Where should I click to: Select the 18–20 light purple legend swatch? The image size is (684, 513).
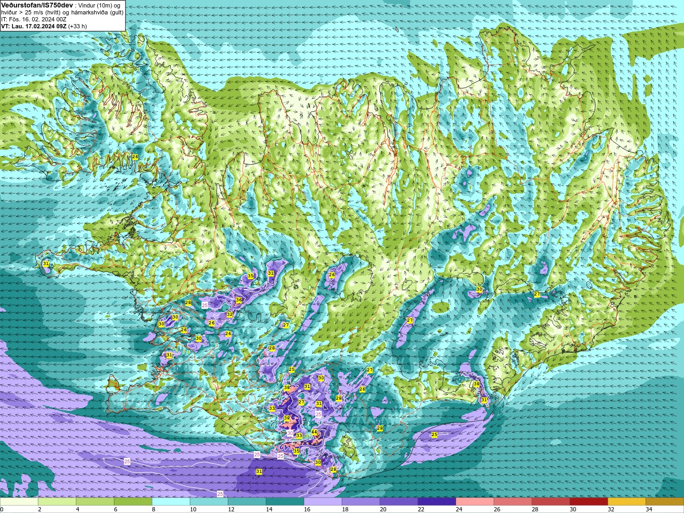coord(361,502)
